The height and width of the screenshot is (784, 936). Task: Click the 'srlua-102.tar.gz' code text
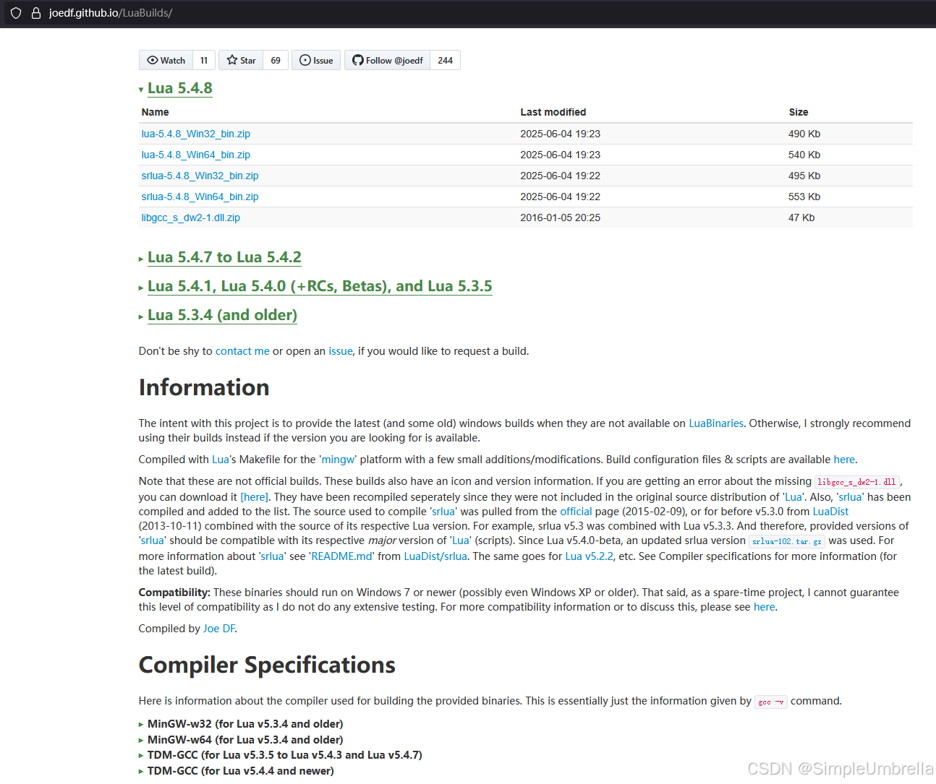787,541
